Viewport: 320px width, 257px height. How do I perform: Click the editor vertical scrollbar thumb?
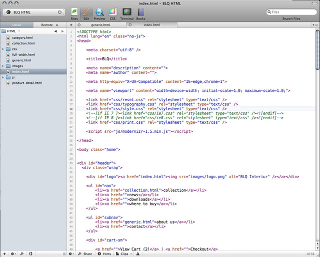[317, 50]
